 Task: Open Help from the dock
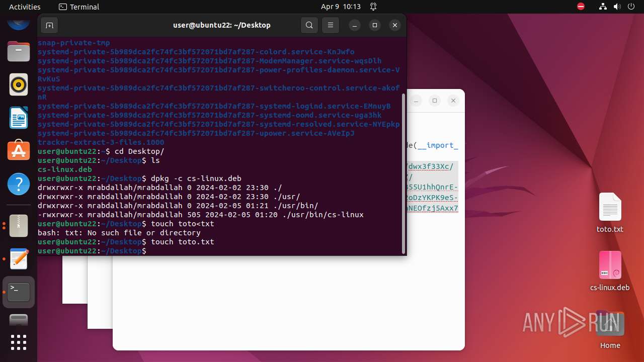[x=19, y=184]
